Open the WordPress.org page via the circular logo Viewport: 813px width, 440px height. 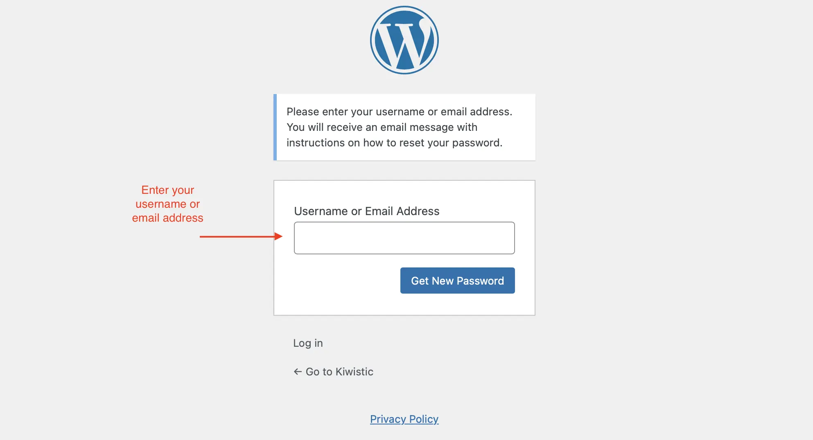(x=404, y=39)
